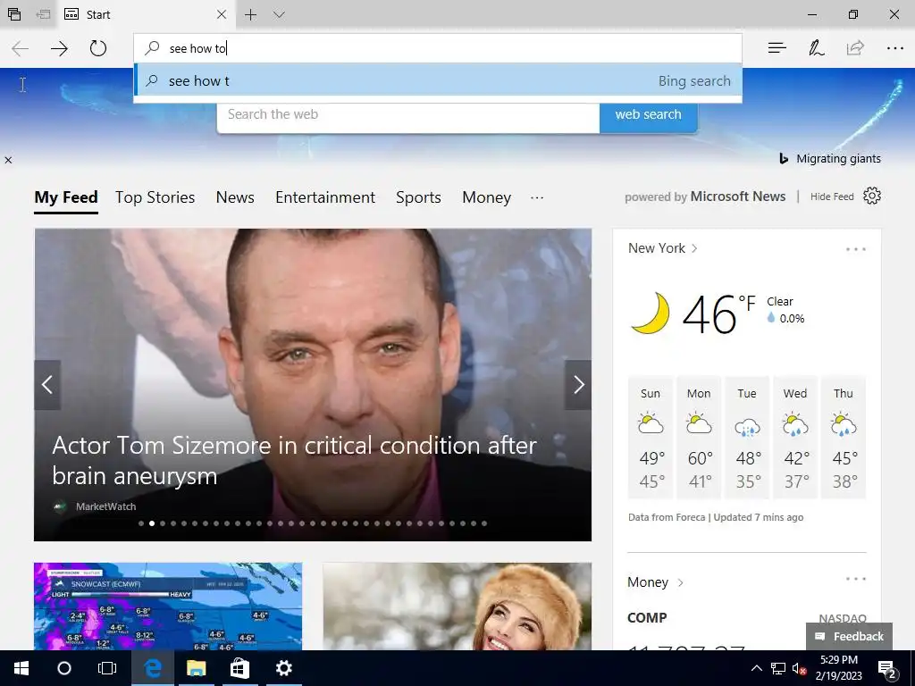
Task: Click the Search the web input box
Action: pos(407,114)
